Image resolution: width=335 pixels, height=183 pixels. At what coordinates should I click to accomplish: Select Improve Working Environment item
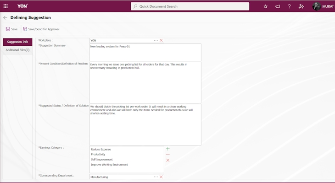click(x=109, y=165)
